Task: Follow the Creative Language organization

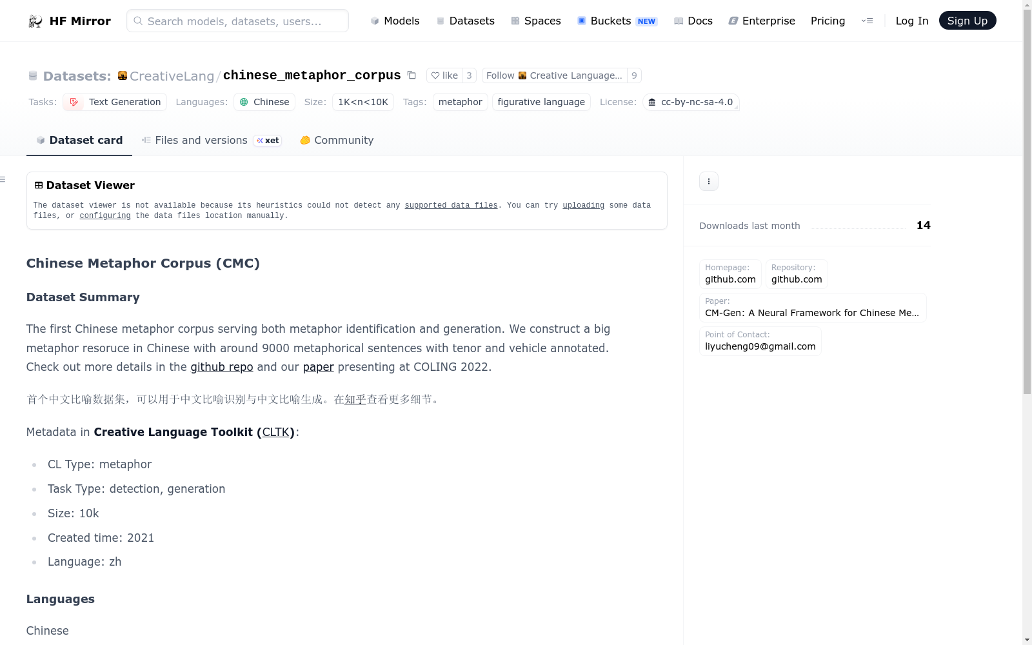Action: [x=555, y=75]
